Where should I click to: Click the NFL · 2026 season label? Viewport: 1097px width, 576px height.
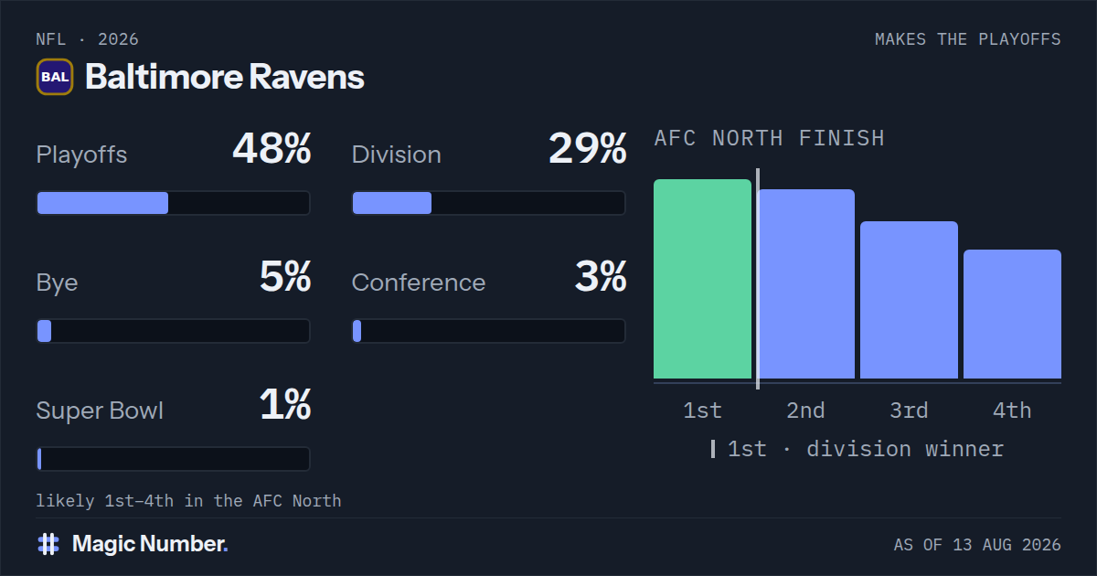88,39
